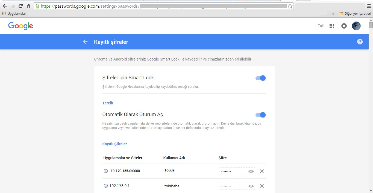The image size is (373, 193).
Task: Click the globe icon beside 10.170.155.0:0000
Action: click(x=105, y=171)
